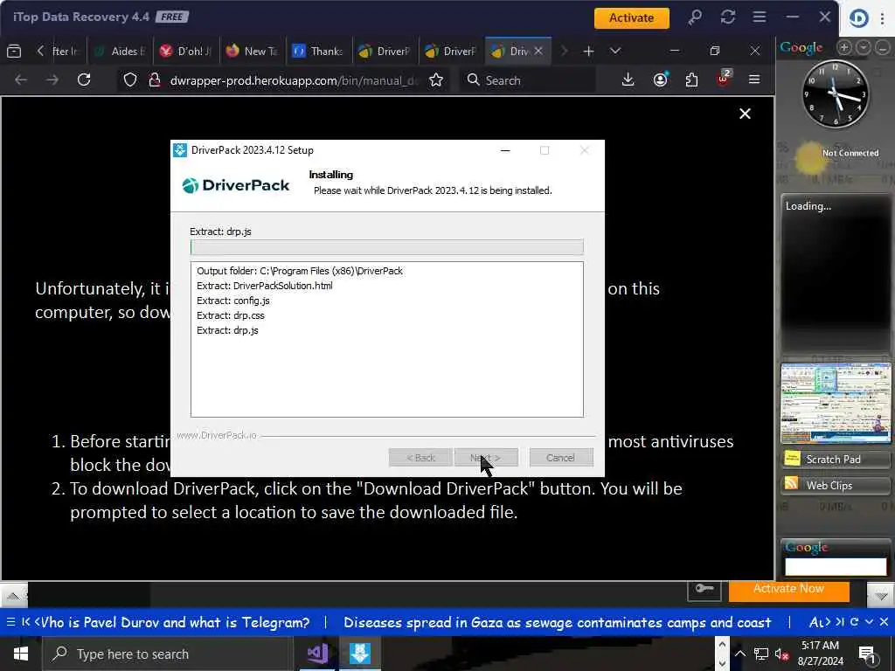This screenshot has width=895, height=671.
Task: Click the Type here to search taskbar box
Action: click(167, 654)
